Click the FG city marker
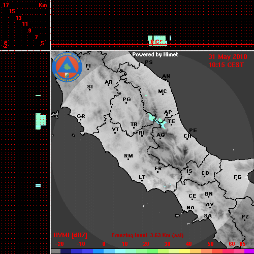 click(237, 180)
